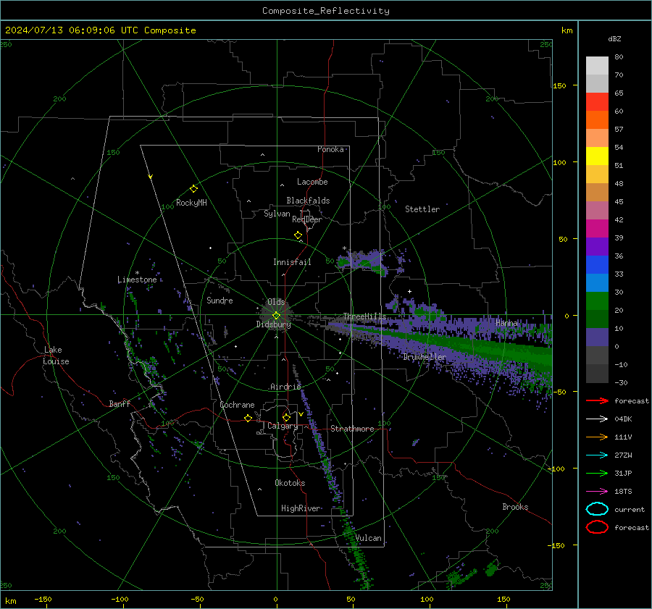Click the yellow diamond marker near Cochrane
652x609 pixels.
[x=248, y=418]
